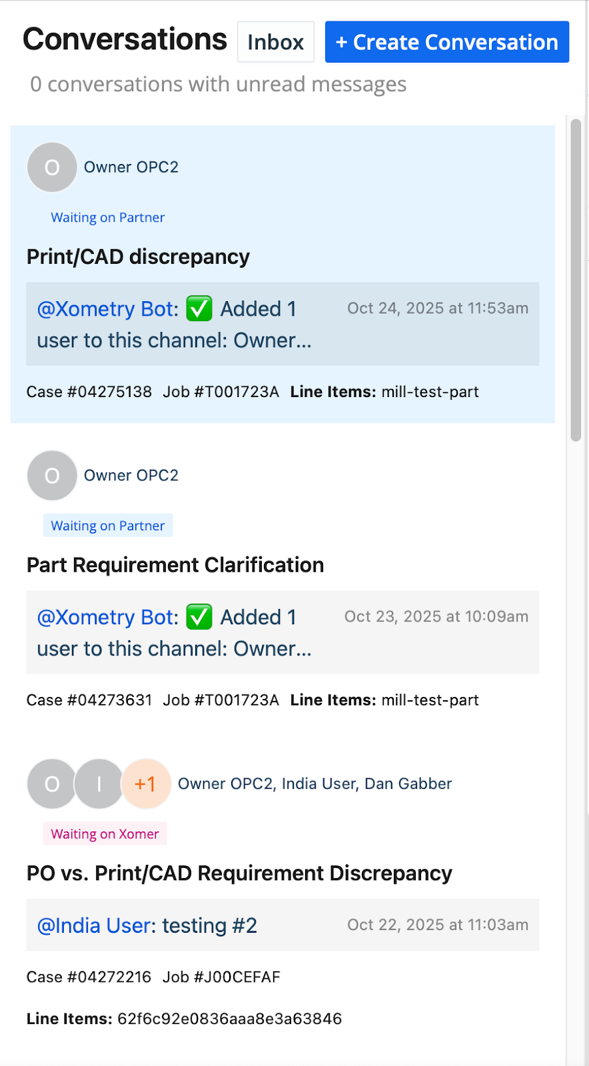Screen dimensions: 589x1066
Task: Click green checkmark in Oct 23 message
Action: [199, 618]
